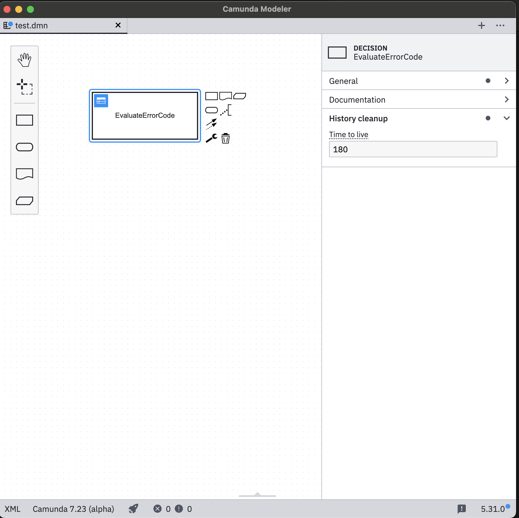519x518 pixels.
Task: Show the warnings count in status bar
Action: point(183,509)
